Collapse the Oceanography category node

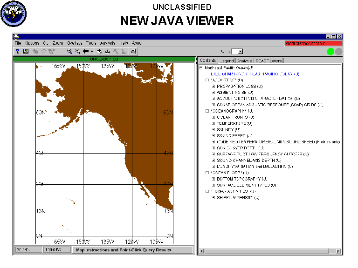click(x=207, y=111)
